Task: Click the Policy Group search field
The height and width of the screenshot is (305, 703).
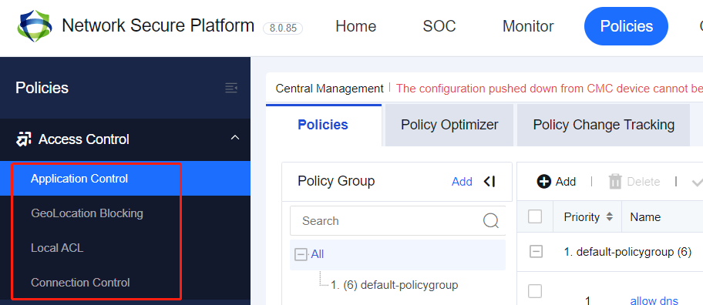Action: [398, 221]
